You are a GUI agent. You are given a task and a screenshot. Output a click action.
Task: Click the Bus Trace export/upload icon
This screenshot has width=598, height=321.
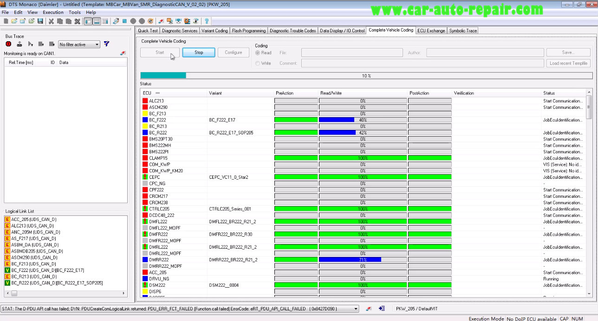tap(19, 44)
